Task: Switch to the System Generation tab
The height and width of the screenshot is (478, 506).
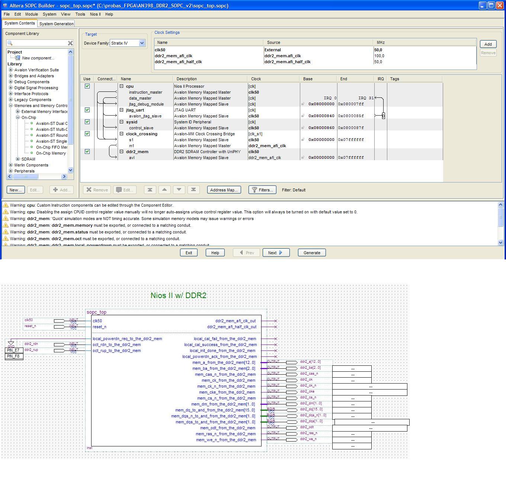Action: tap(57, 24)
